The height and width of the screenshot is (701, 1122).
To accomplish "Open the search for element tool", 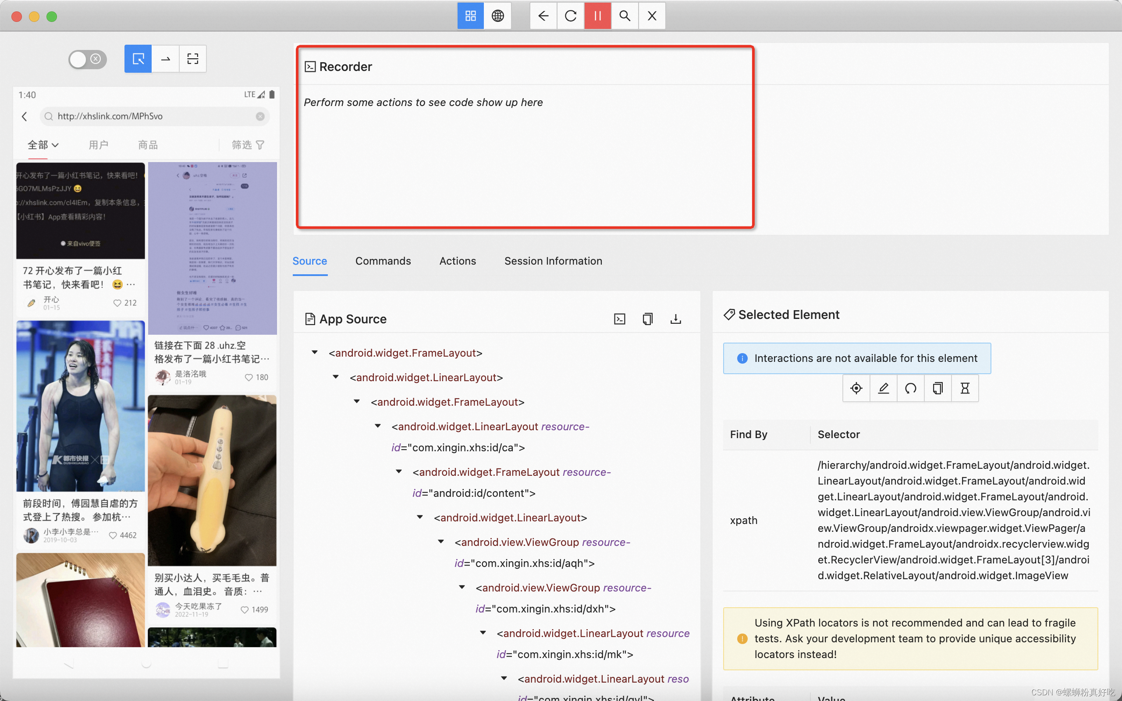I will click(x=625, y=16).
